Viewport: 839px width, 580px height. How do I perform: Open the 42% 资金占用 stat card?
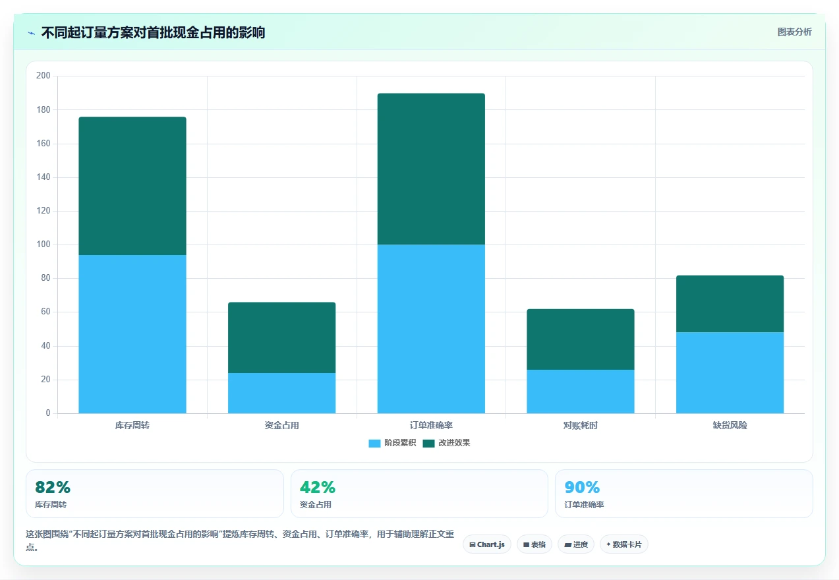point(419,494)
